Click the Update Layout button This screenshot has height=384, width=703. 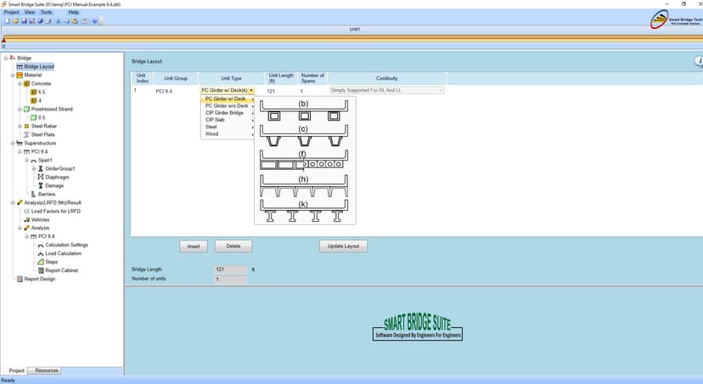tap(343, 246)
